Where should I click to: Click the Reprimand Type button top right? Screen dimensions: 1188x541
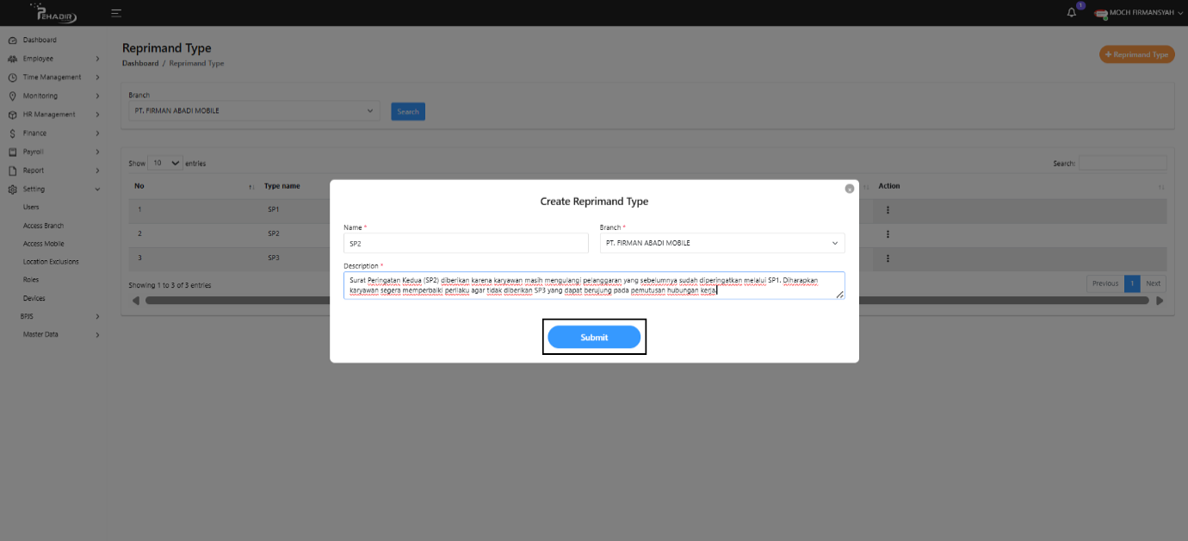(1138, 54)
